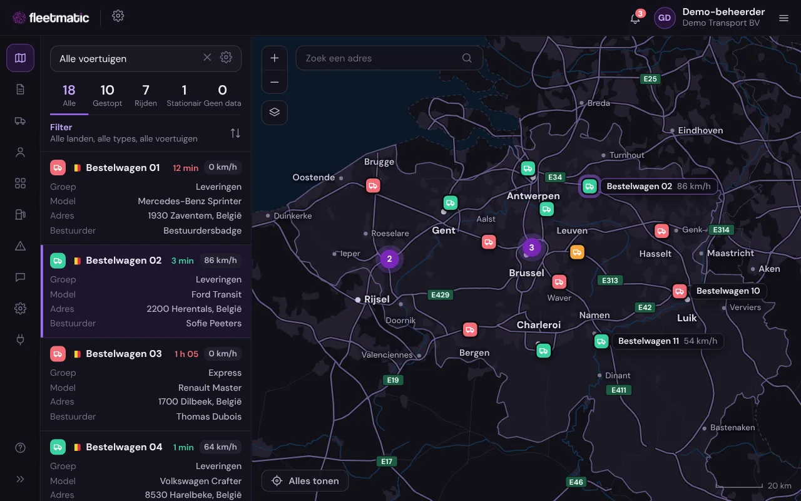Click the Bestelwagen 10 map marker

(x=680, y=291)
